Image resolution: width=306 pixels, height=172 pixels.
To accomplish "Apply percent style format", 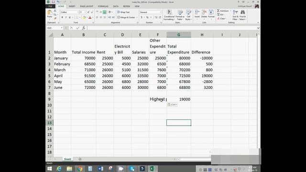I will pyautogui.click(x=147, y=17).
